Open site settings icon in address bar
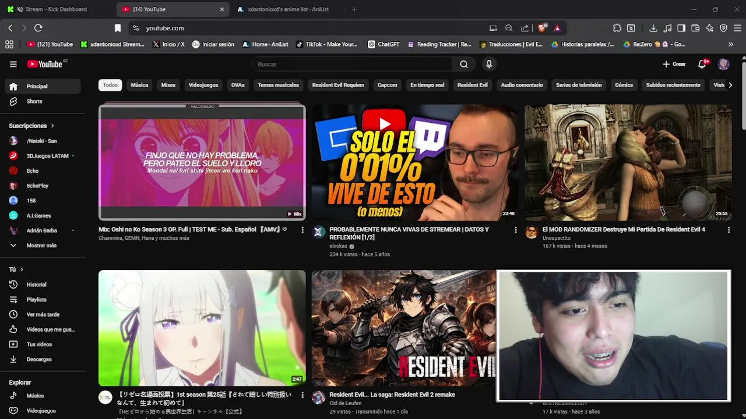This screenshot has height=419, width=746. click(136, 28)
